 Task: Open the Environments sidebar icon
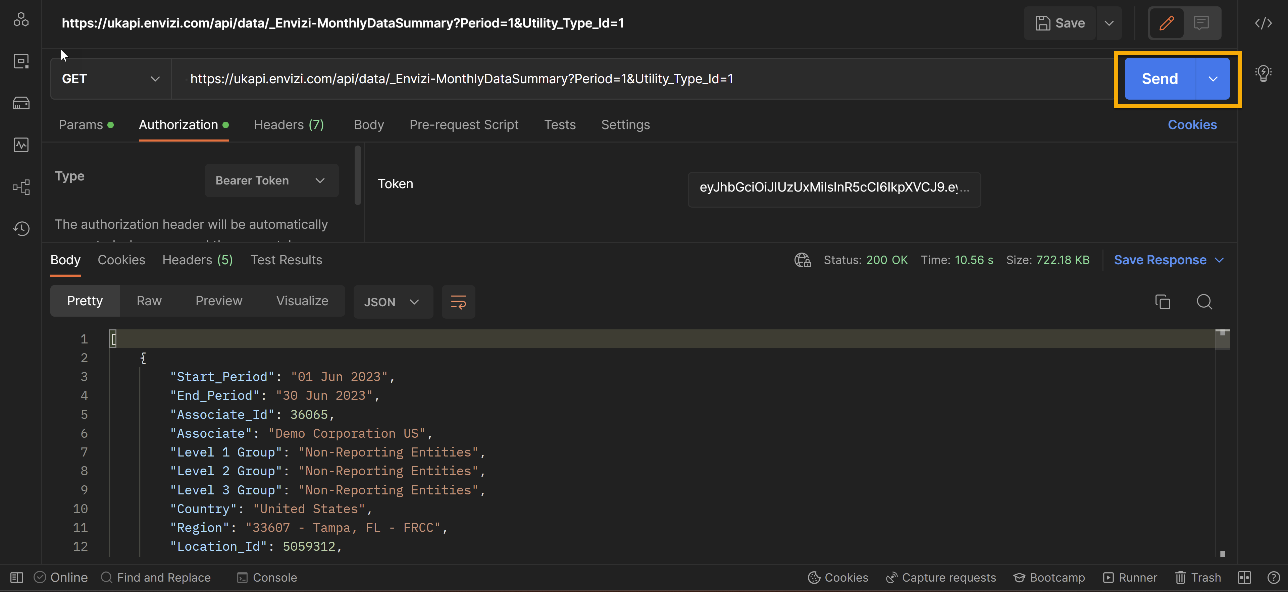[x=21, y=61]
